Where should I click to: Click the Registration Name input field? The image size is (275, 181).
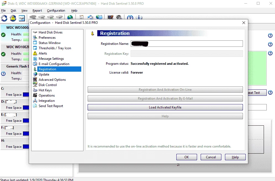187,43
